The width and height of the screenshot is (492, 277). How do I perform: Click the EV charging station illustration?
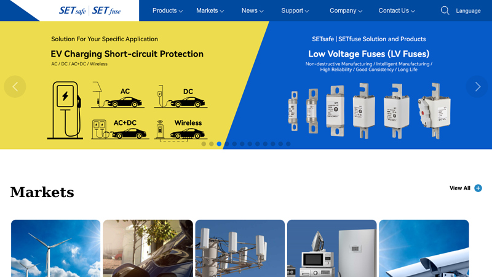[65, 110]
